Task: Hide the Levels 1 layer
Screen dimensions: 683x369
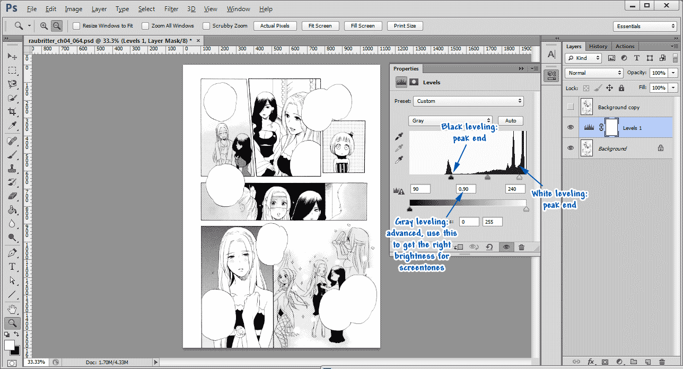Action: coord(571,128)
